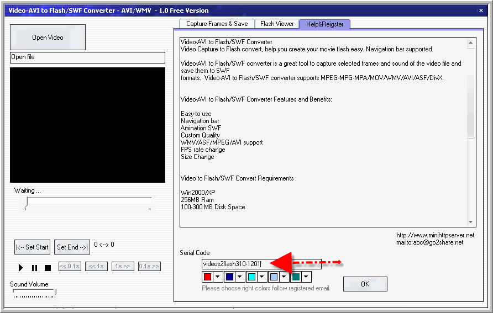Expand the red color dropdown arrow
Image resolution: width=493 pixels, height=313 pixels.
click(218, 277)
